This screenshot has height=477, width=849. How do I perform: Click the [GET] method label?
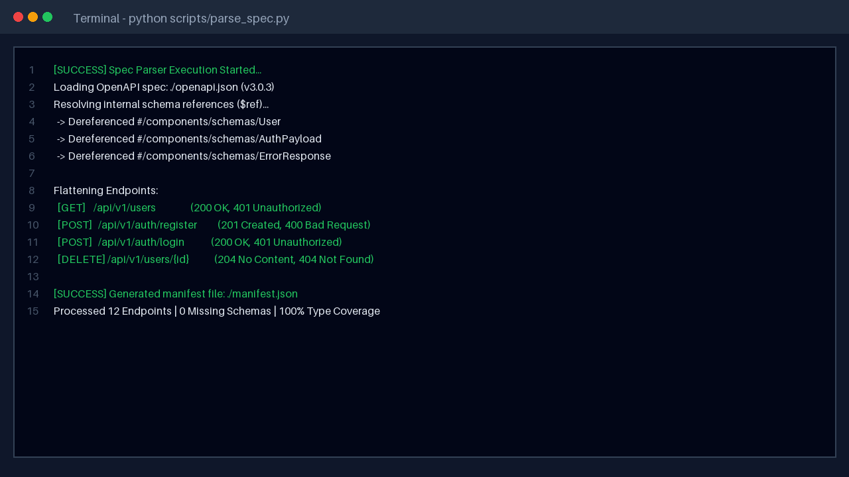[72, 208]
